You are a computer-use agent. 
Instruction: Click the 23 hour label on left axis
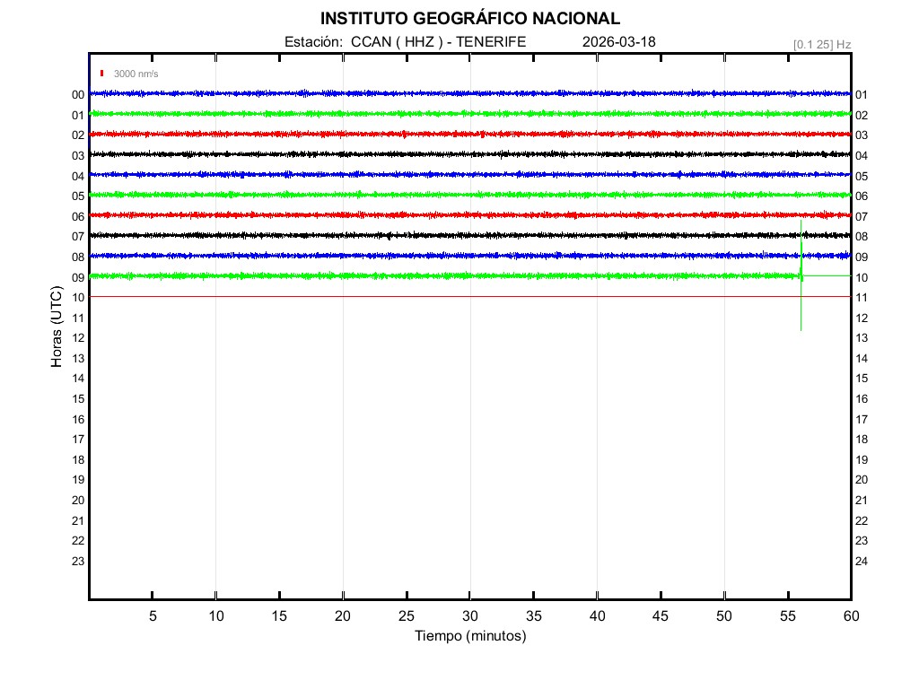tap(78, 561)
